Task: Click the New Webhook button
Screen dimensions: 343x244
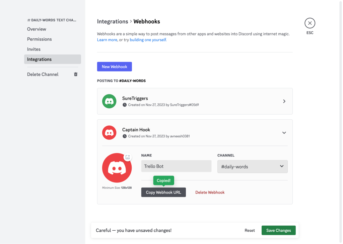Action: (114, 67)
